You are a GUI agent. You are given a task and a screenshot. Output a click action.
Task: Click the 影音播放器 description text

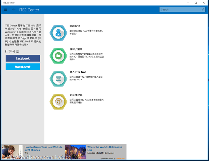click(87, 101)
